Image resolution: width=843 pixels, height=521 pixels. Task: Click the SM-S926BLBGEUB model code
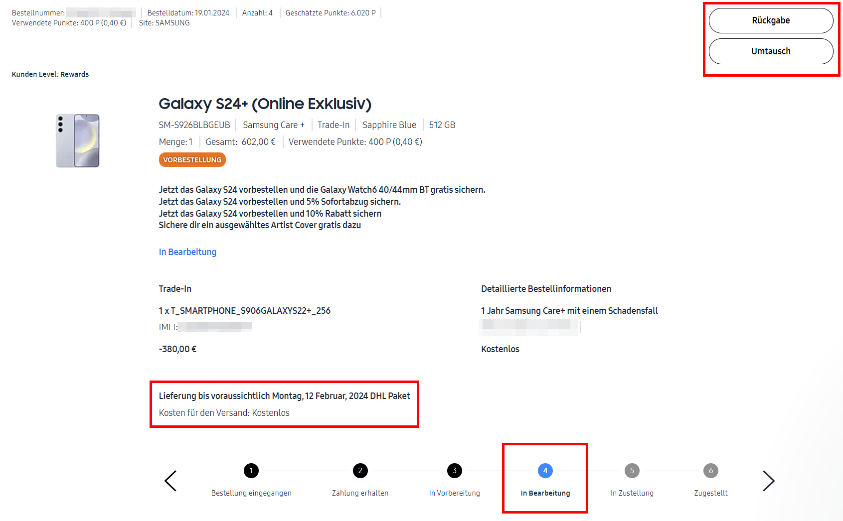(194, 125)
